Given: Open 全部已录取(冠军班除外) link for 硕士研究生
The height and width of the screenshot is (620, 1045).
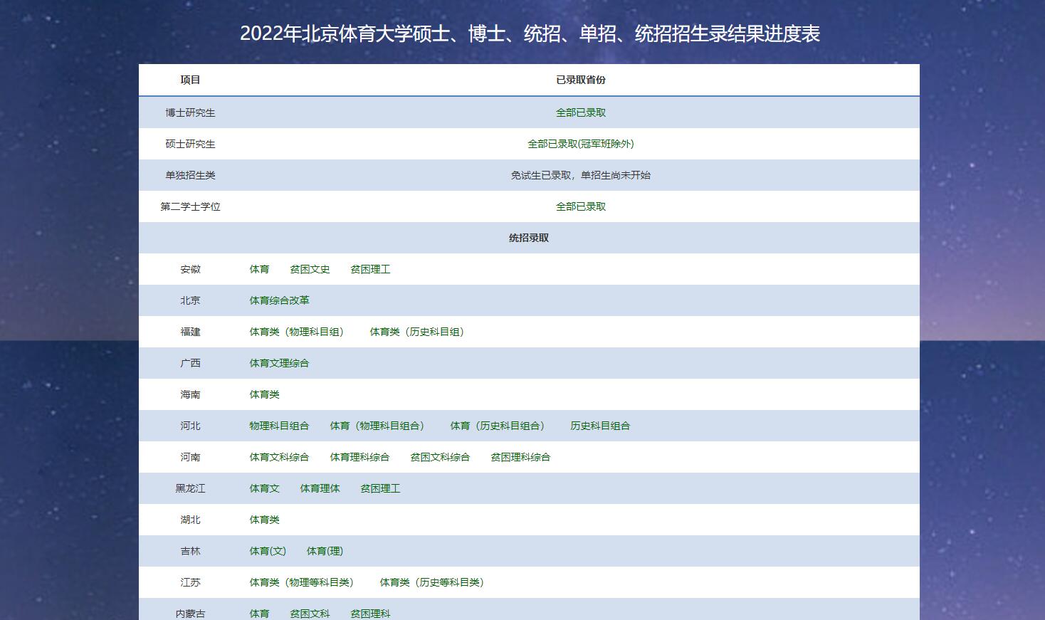Looking at the screenshot, I should click(x=580, y=144).
